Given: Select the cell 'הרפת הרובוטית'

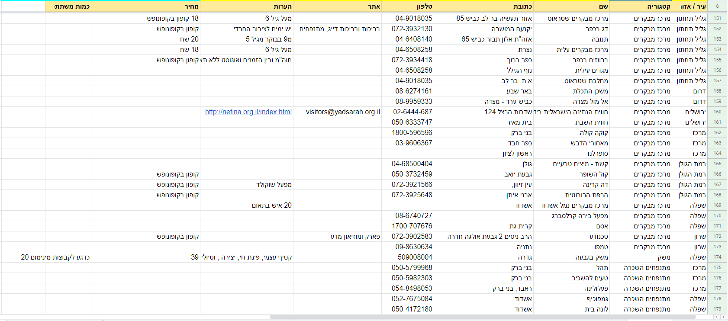Looking at the screenshot, I should click(x=571, y=195).
